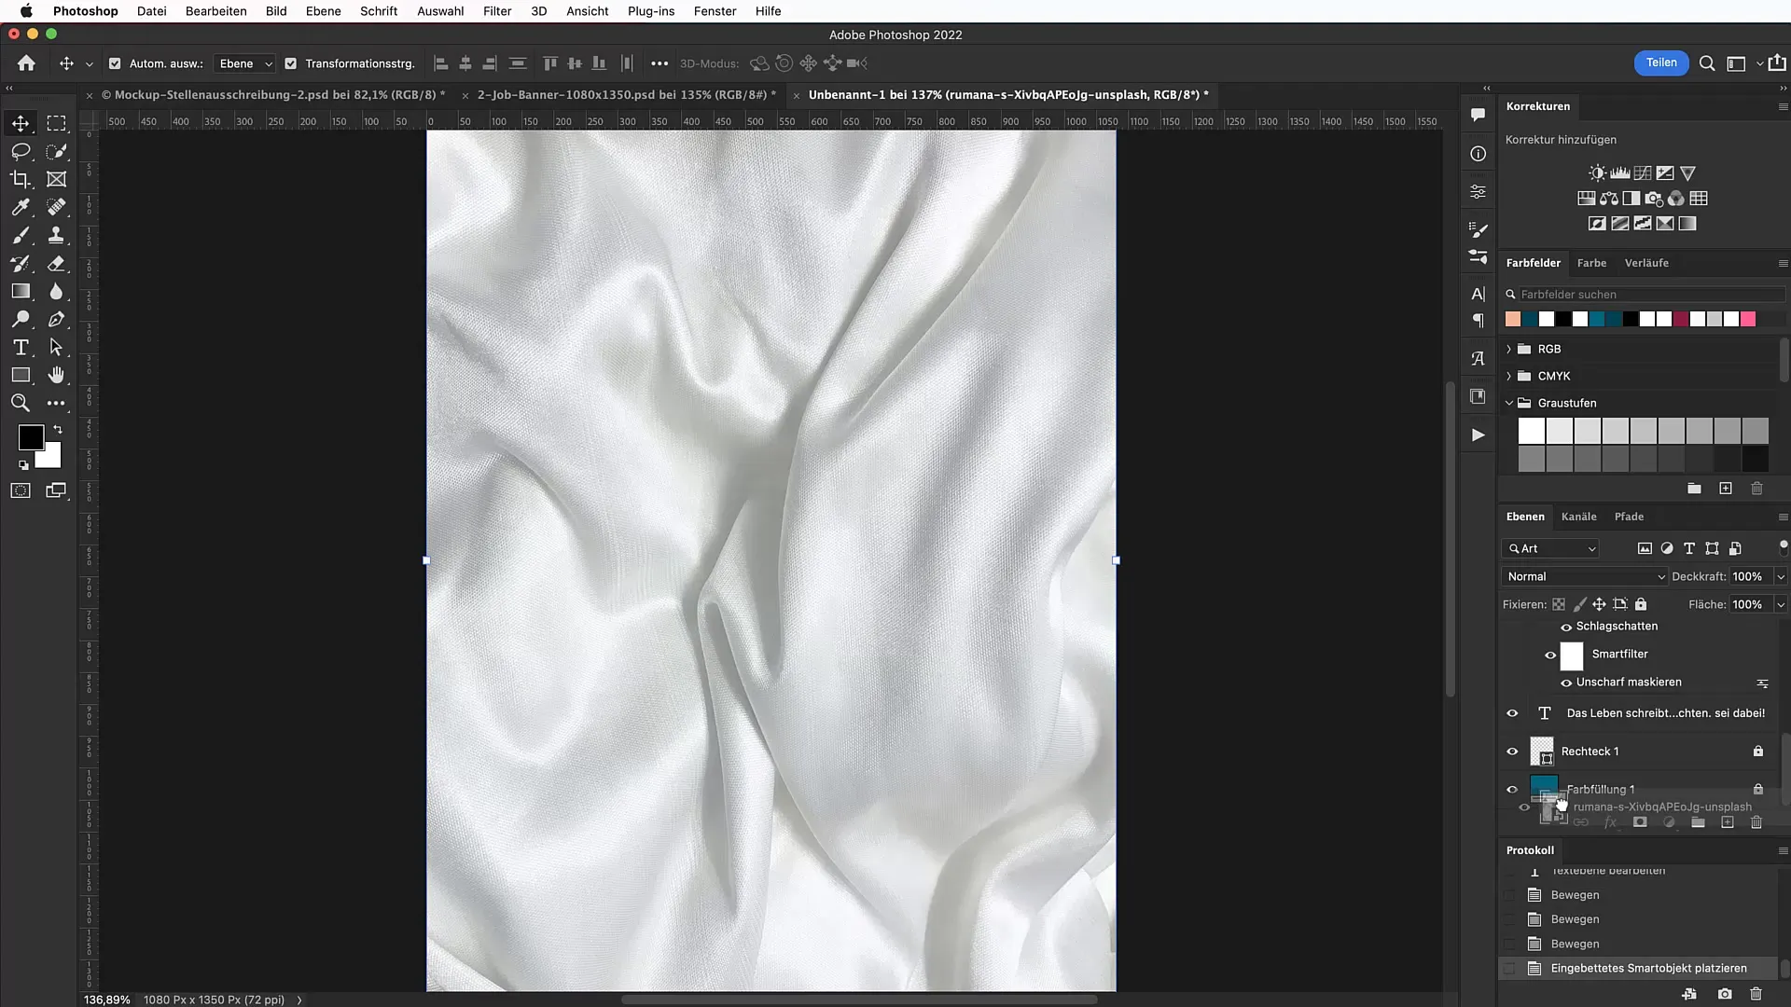Go to Photoshop Home screen
The height and width of the screenshot is (1007, 1791).
pos(26,63)
